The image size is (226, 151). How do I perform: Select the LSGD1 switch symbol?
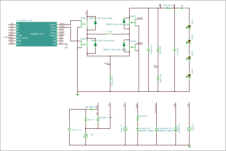(84, 44)
